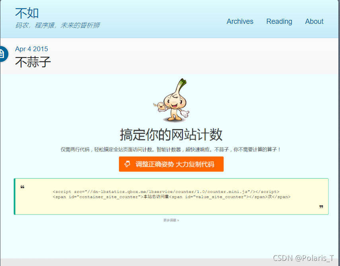Click the heading 搞定你的网站计数
The image size is (340, 266).
[x=171, y=135]
